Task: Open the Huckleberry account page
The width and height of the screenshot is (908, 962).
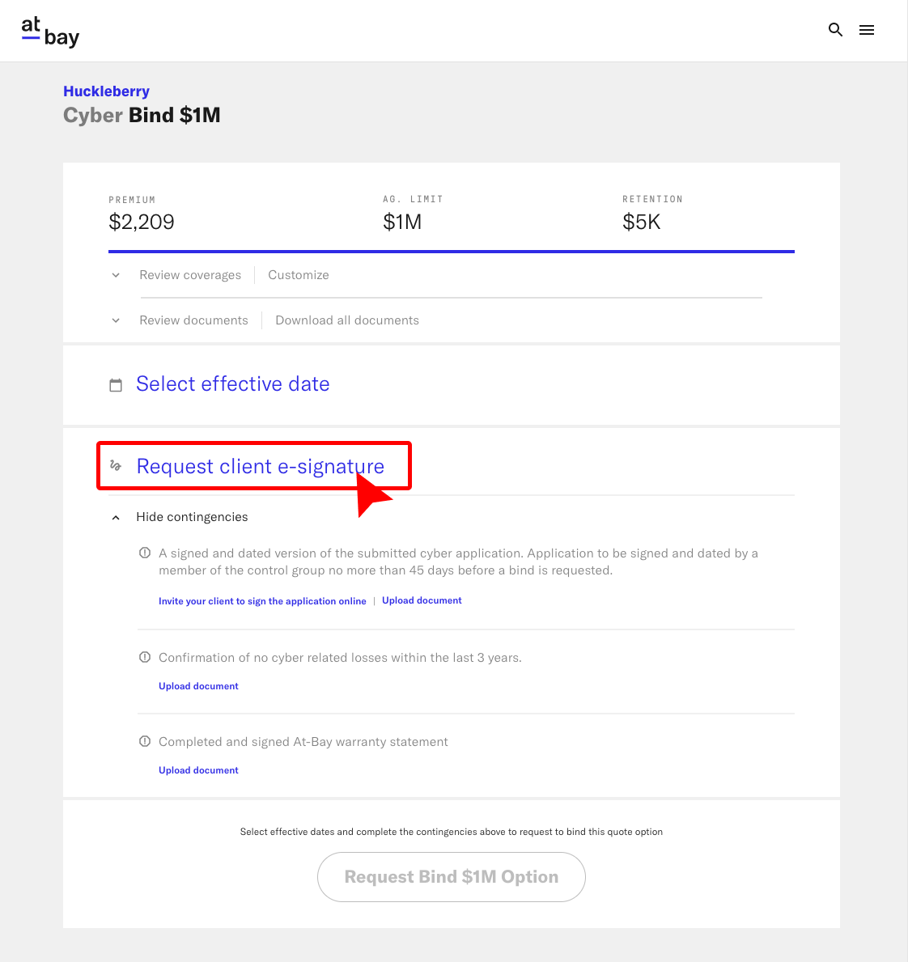Action: point(106,91)
